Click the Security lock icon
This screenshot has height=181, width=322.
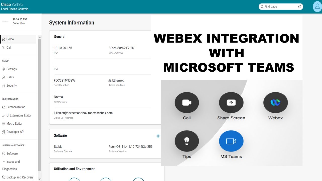tap(4, 86)
